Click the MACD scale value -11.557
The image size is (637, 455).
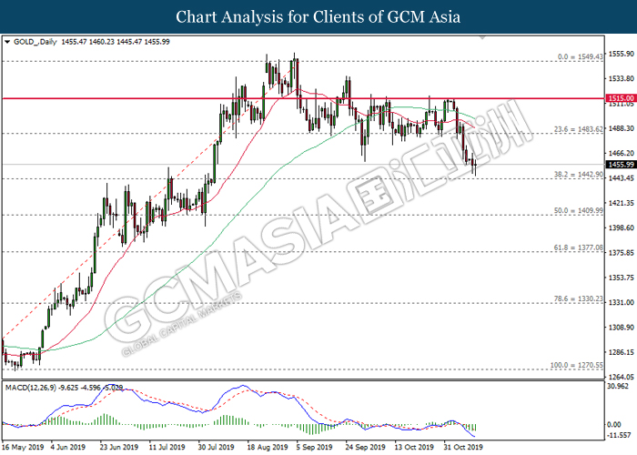point(619,435)
